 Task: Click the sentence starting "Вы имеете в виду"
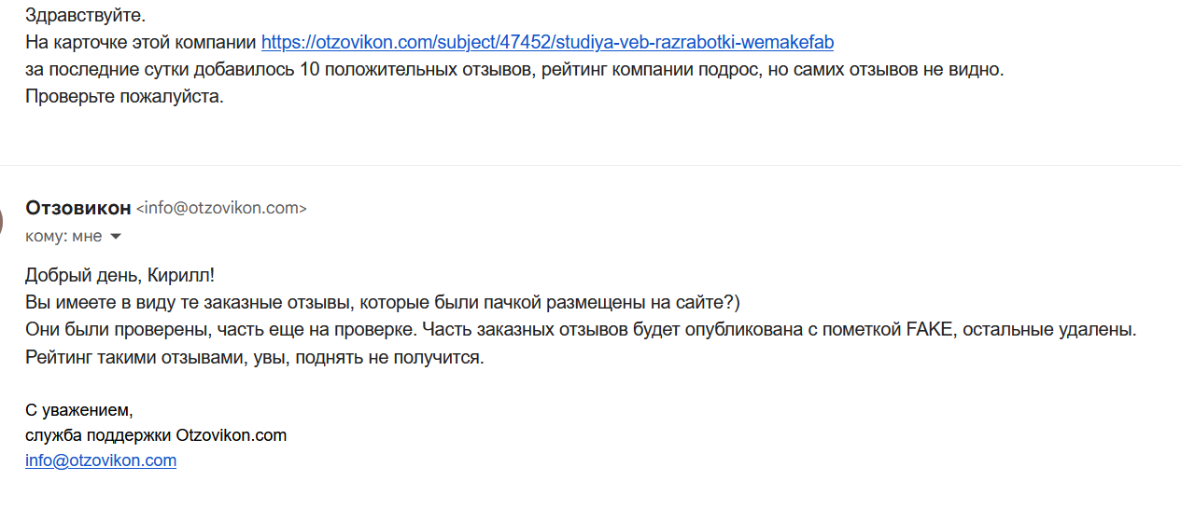[383, 303]
